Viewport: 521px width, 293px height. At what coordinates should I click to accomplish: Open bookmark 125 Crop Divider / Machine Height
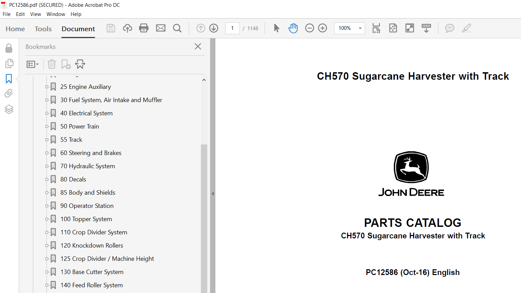click(x=107, y=259)
